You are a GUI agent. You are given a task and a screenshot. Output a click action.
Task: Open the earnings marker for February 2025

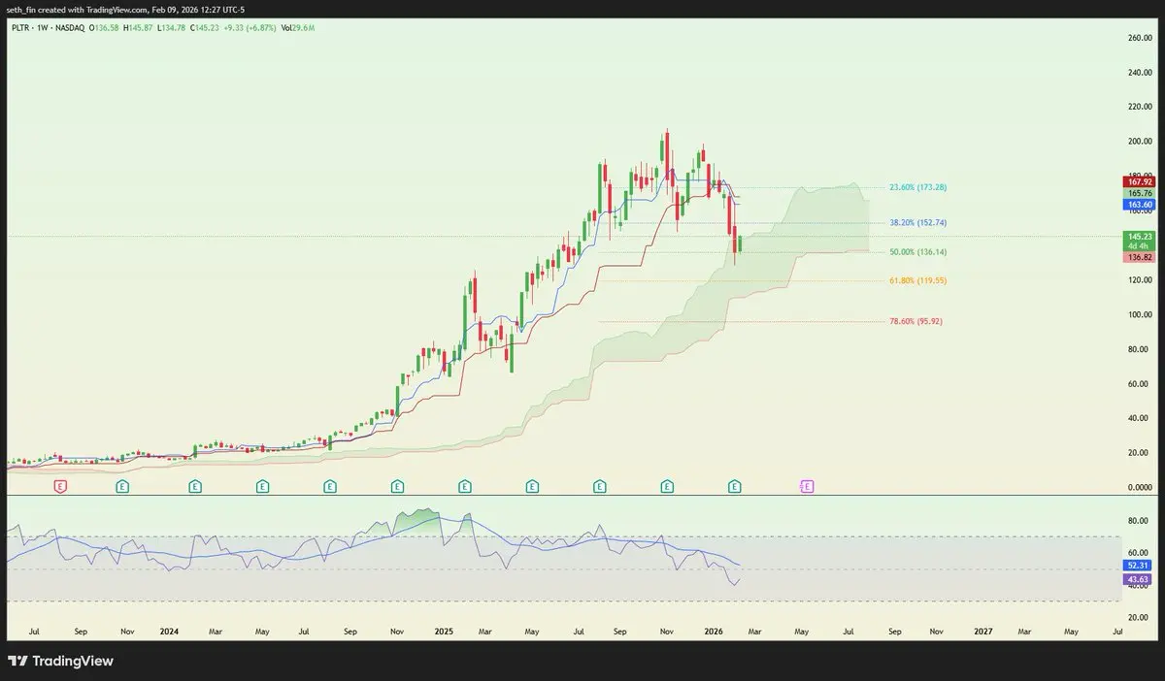[465, 485]
